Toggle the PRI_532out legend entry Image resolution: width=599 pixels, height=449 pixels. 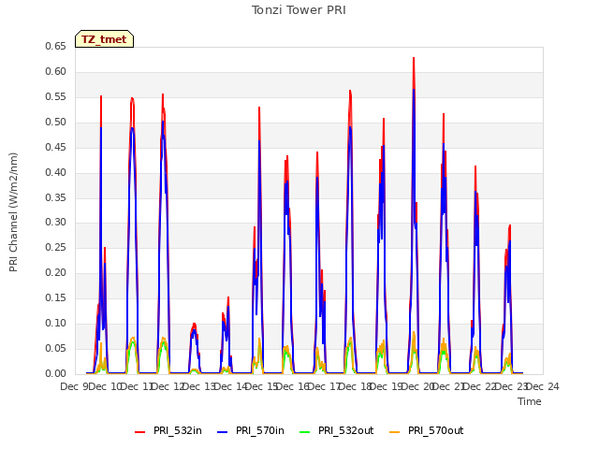[x=336, y=430]
